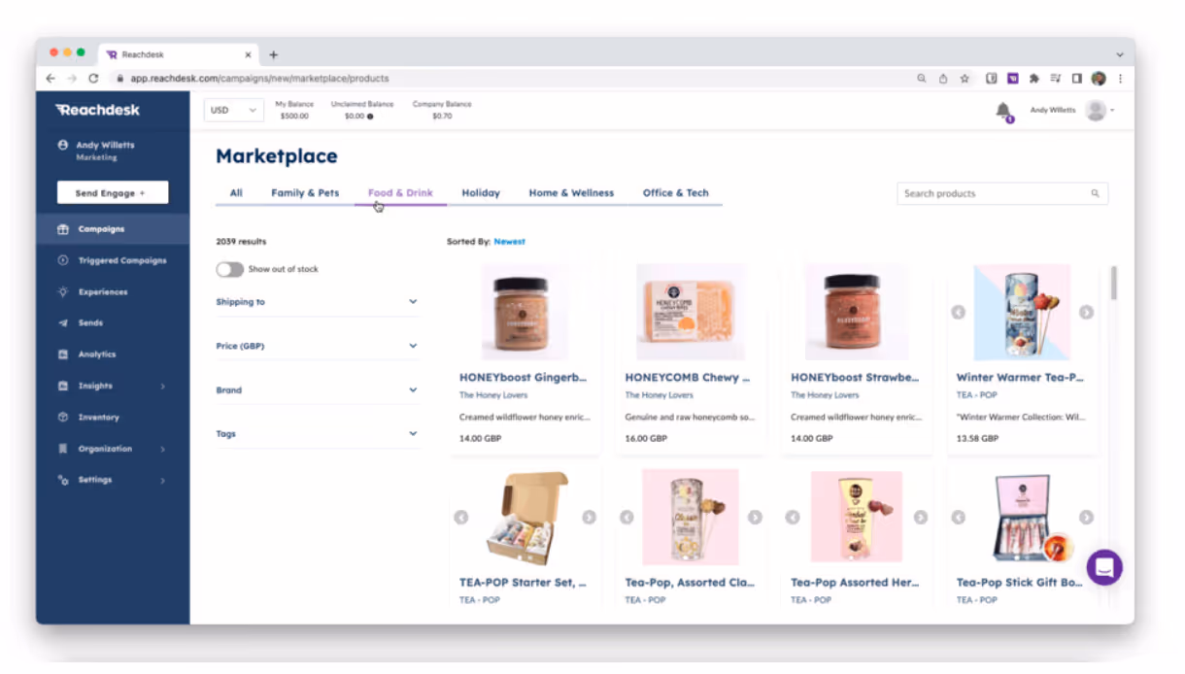Expand the Settings submenu chevron

click(162, 481)
